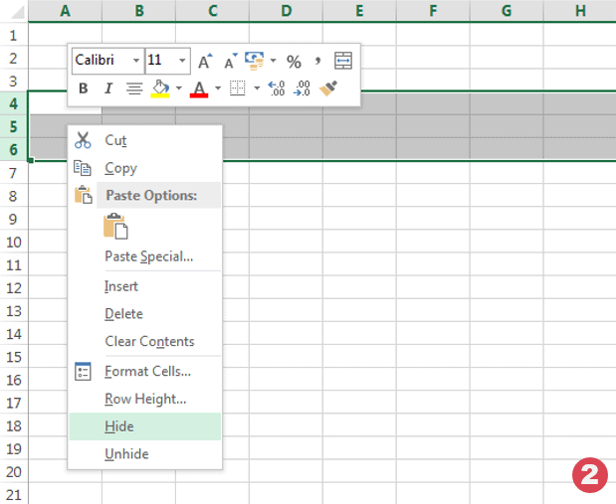Click cell D9 in the worksheet
Viewport: 616px width, 504px height.
click(286, 219)
